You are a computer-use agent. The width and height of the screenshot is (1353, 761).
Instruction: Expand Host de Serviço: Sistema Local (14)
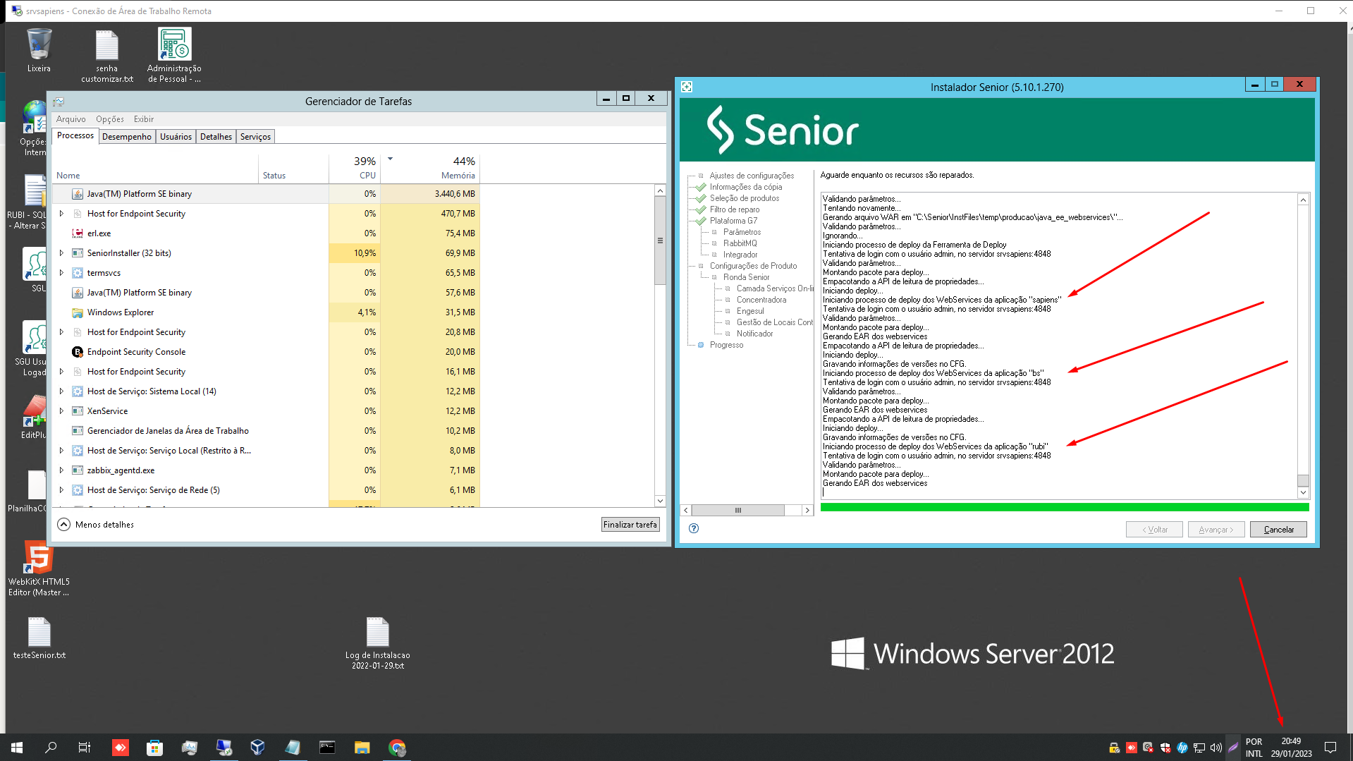pos(61,391)
